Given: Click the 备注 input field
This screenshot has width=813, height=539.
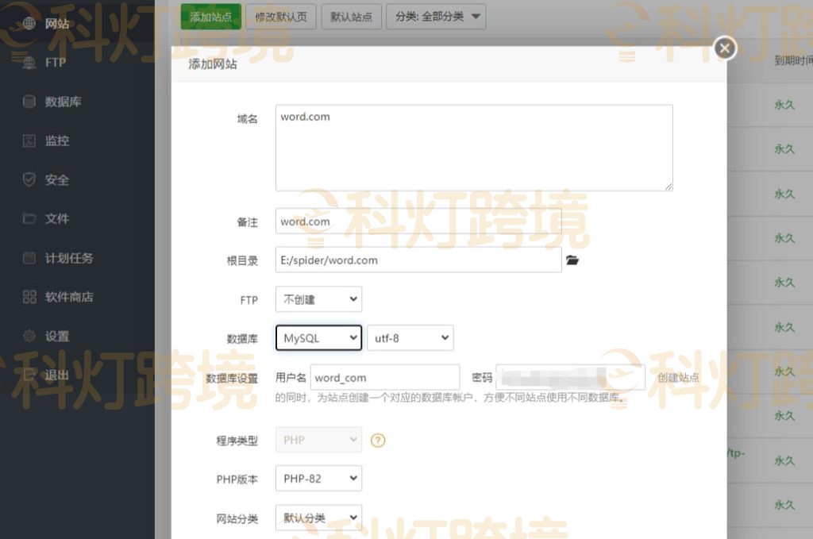Looking at the screenshot, I should pyautogui.click(x=418, y=221).
